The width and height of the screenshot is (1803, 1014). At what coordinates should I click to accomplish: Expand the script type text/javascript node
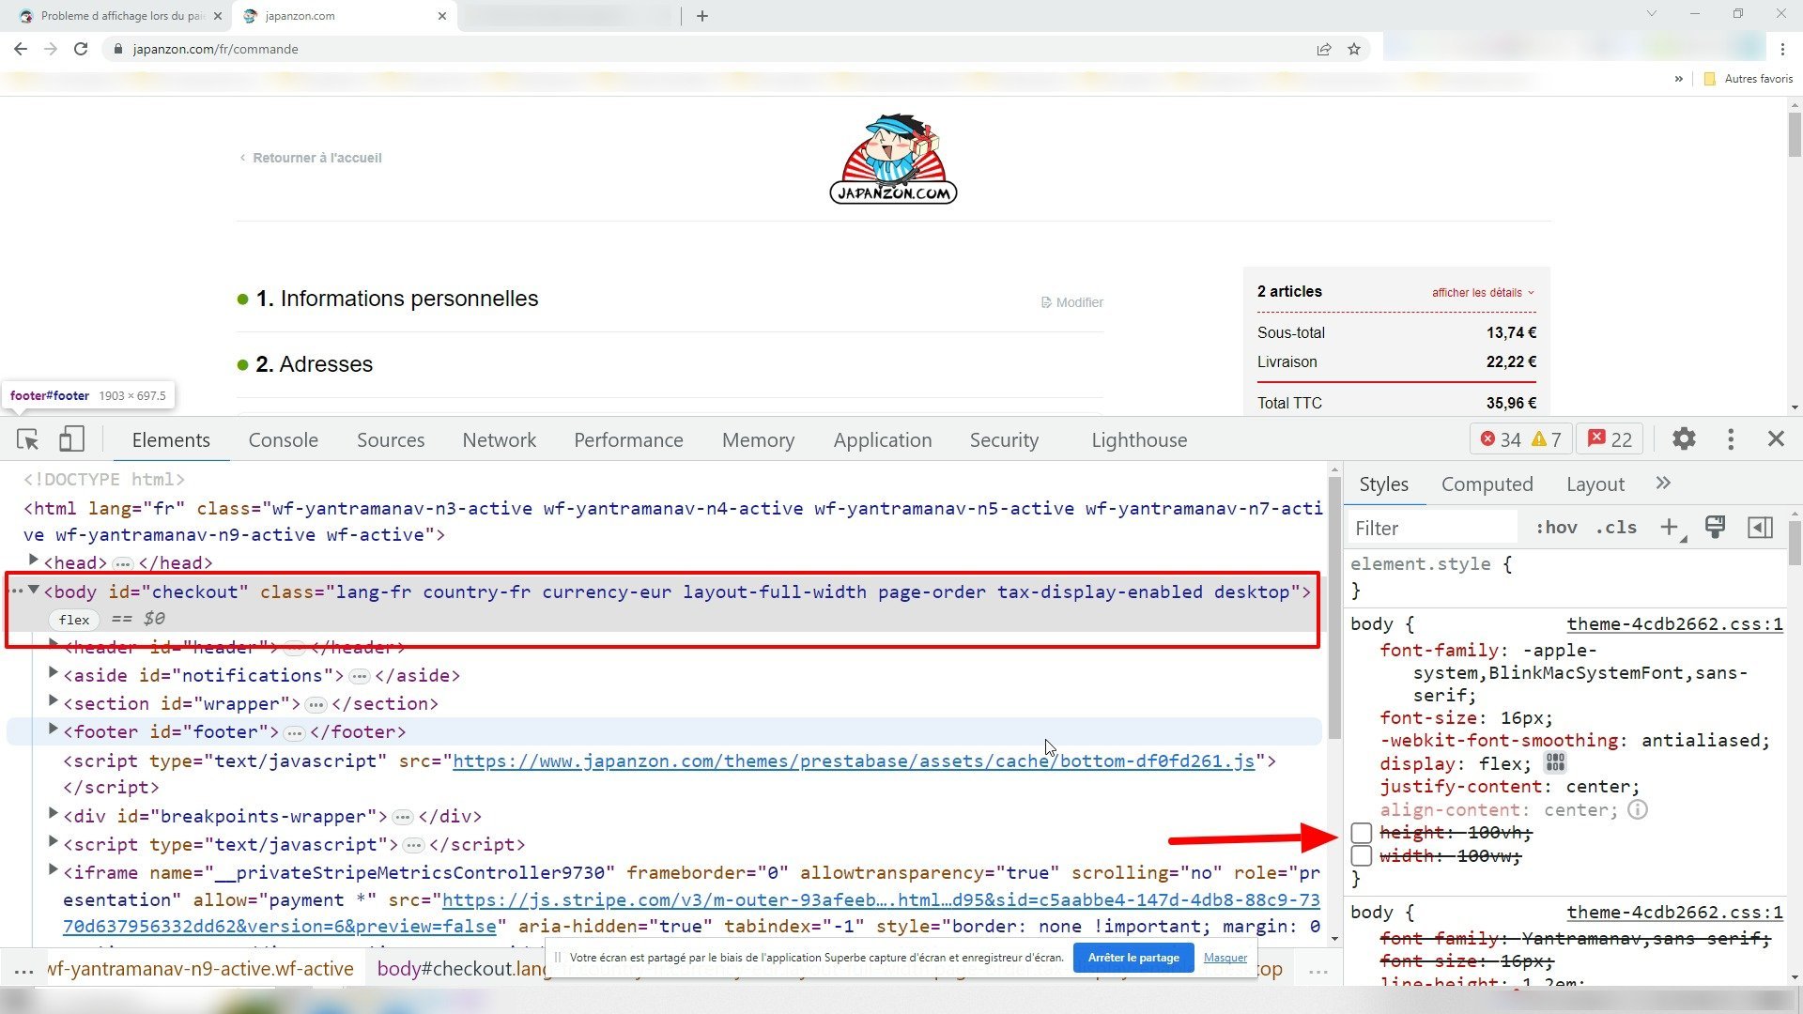[x=54, y=842]
